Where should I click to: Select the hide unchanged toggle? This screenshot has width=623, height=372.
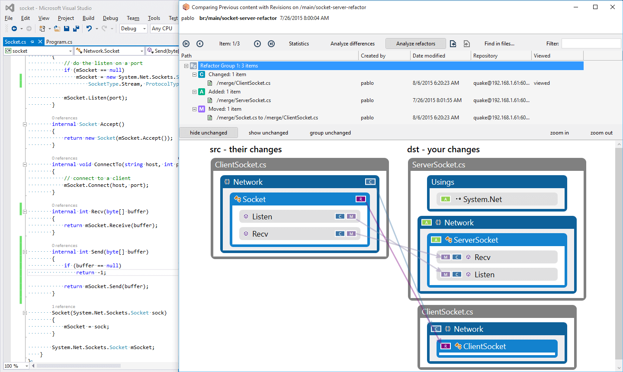[209, 133]
